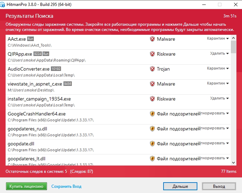Click the 3m 51s elapsed time text

coord(230,16)
